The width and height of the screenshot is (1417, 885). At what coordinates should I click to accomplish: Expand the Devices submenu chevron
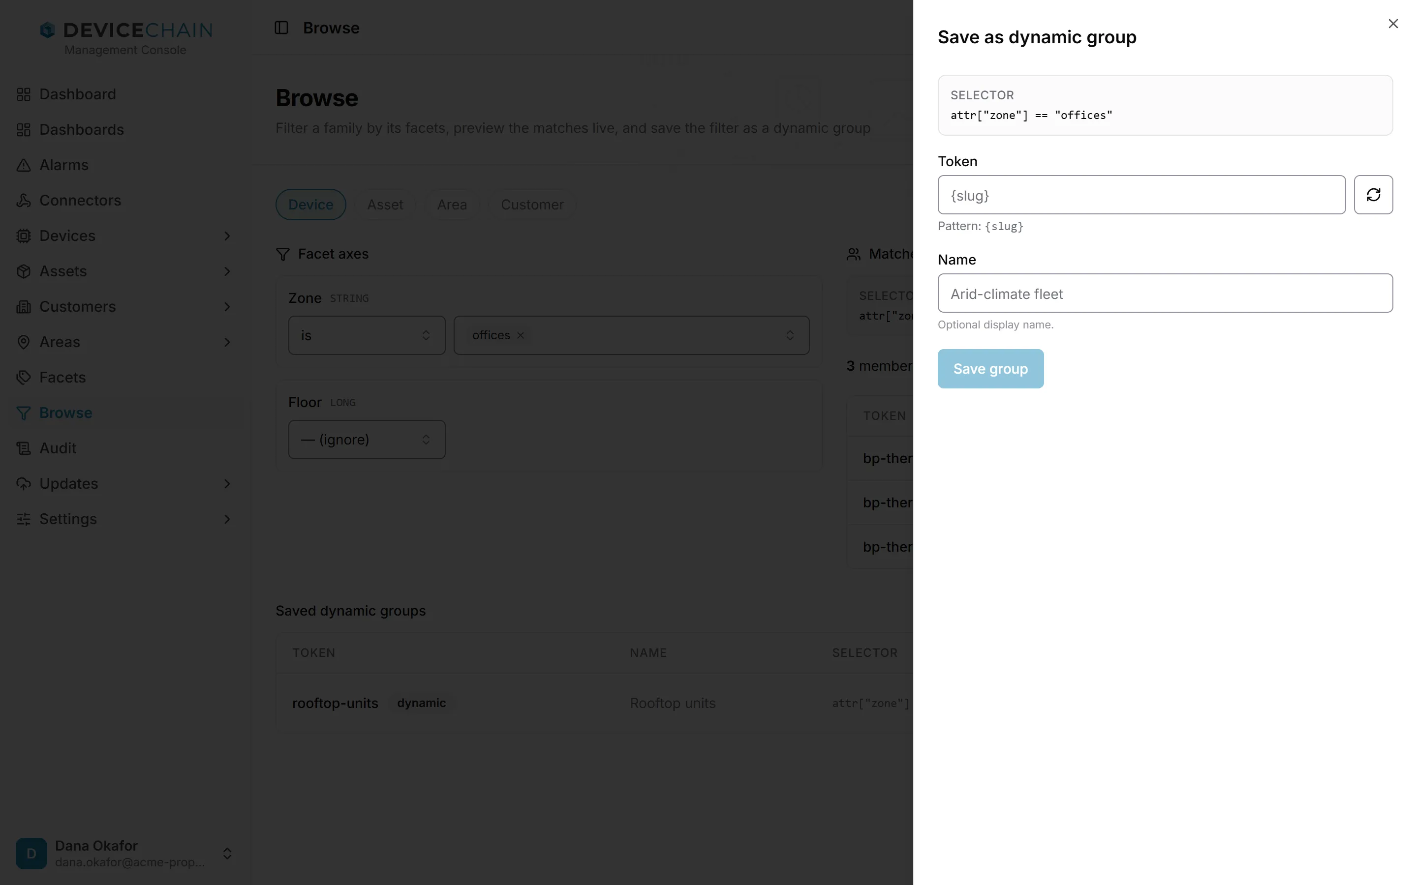pyautogui.click(x=227, y=236)
